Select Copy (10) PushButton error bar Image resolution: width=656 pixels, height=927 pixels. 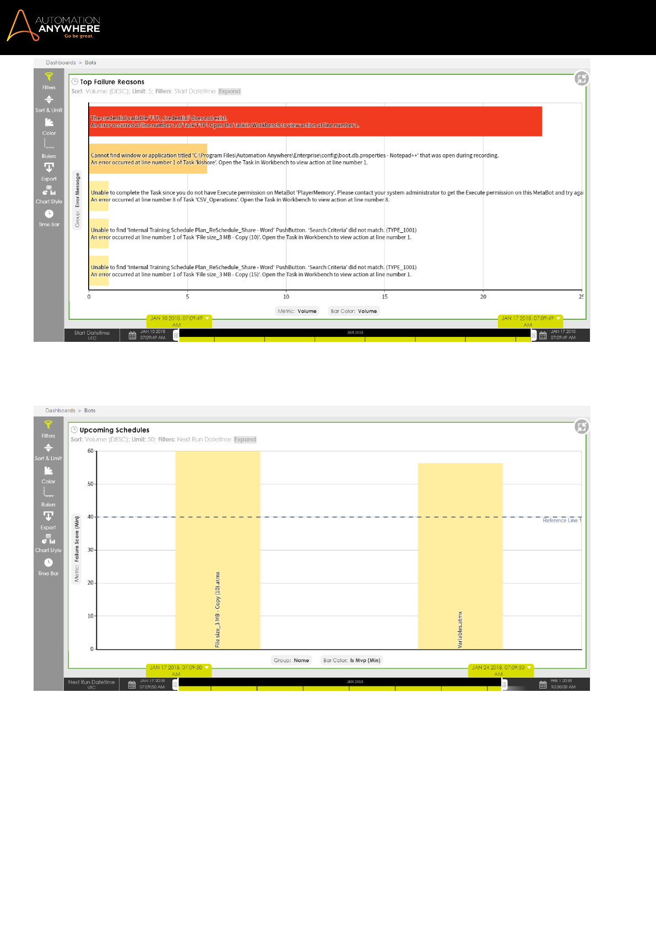tap(99, 233)
